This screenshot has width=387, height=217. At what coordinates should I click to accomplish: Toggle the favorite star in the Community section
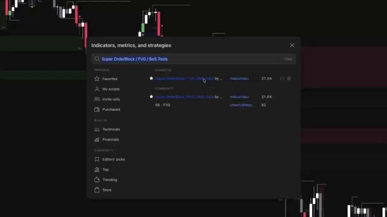coord(151,97)
